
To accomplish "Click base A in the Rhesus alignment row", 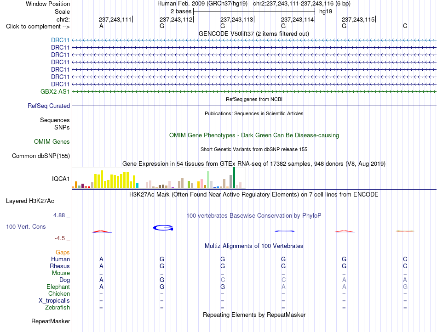I will click(x=101, y=266).
